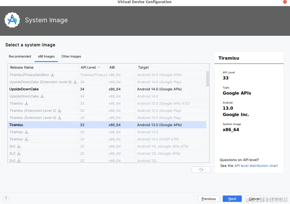Download Tiramisu Extension Level 4 image

60,118
